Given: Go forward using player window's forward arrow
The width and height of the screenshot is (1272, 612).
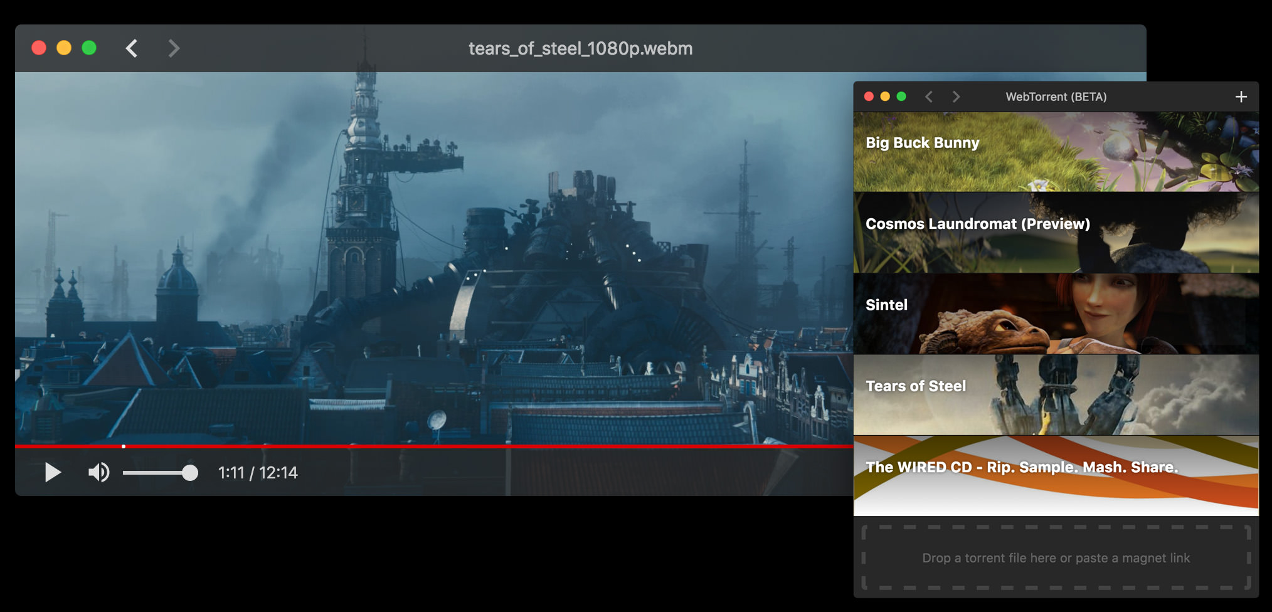Looking at the screenshot, I should click(x=174, y=48).
